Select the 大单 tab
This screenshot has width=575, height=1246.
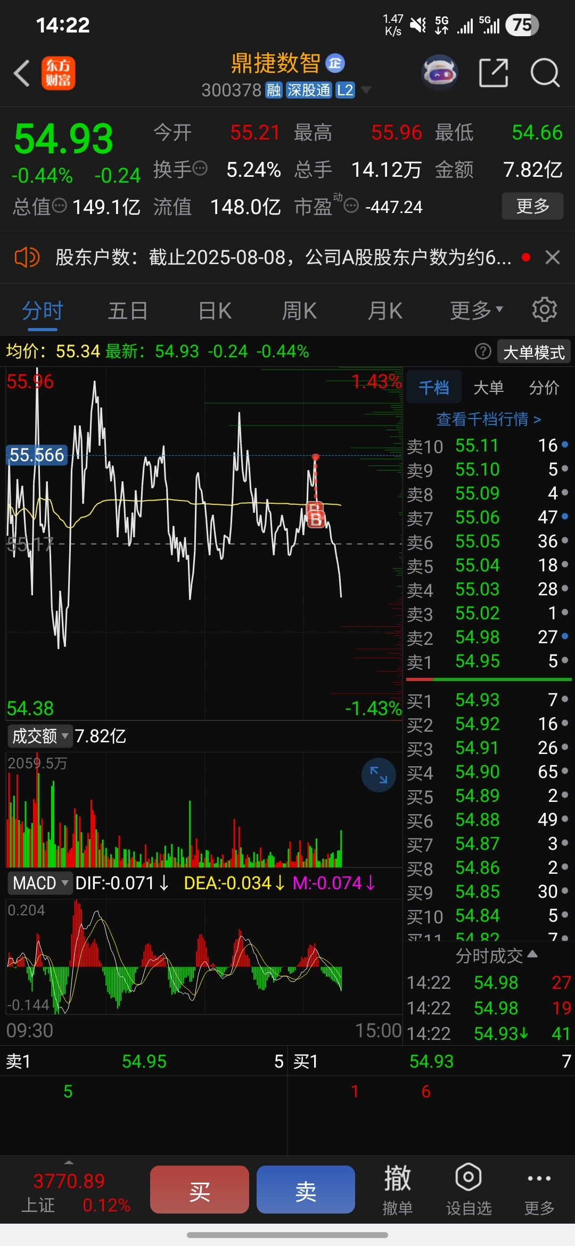(489, 388)
